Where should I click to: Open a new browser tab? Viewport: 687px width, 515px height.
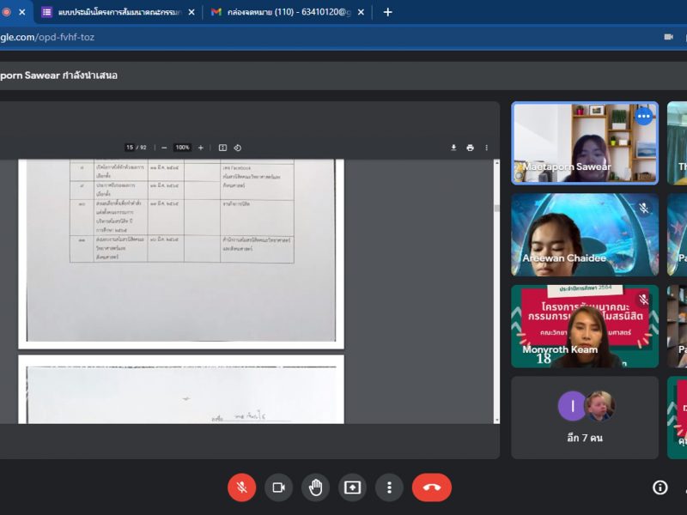coord(388,12)
